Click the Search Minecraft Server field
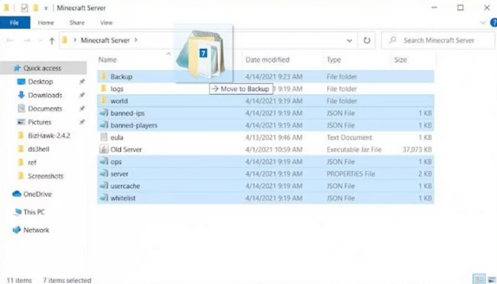The width and height of the screenshot is (497, 284). (438, 40)
